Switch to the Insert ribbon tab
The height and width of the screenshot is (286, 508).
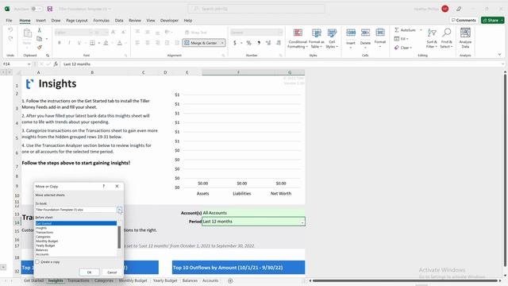coord(40,21)
